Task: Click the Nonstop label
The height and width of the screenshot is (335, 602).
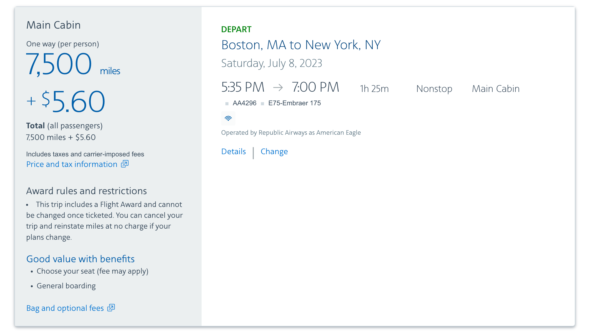Action: (434, 89)
